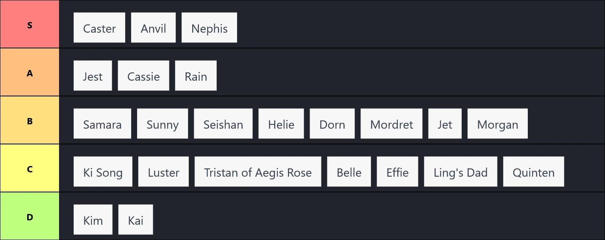605x240 pixels.
Task: Click the Cassie item card
Action: tap(143, 76)
